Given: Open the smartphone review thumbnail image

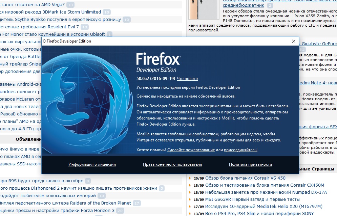Looking at the screenshot, I should click(204, 10).
